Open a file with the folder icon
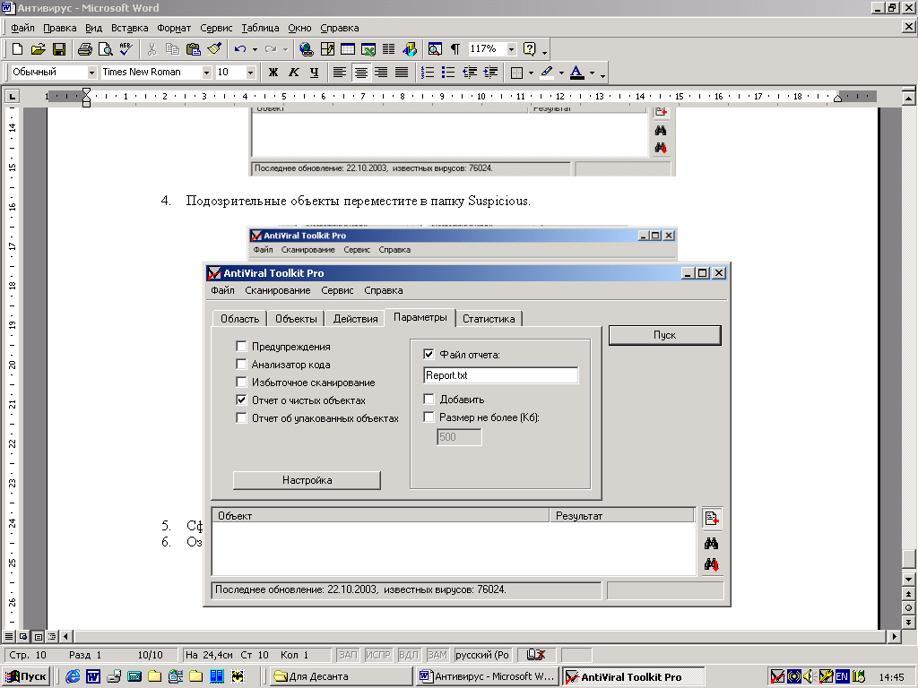The height and width of the screenshot is (688, 918). [x=38, y=49]
